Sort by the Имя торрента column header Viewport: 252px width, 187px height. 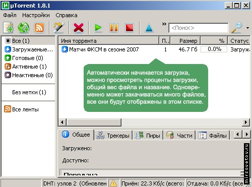pos(109,41)
